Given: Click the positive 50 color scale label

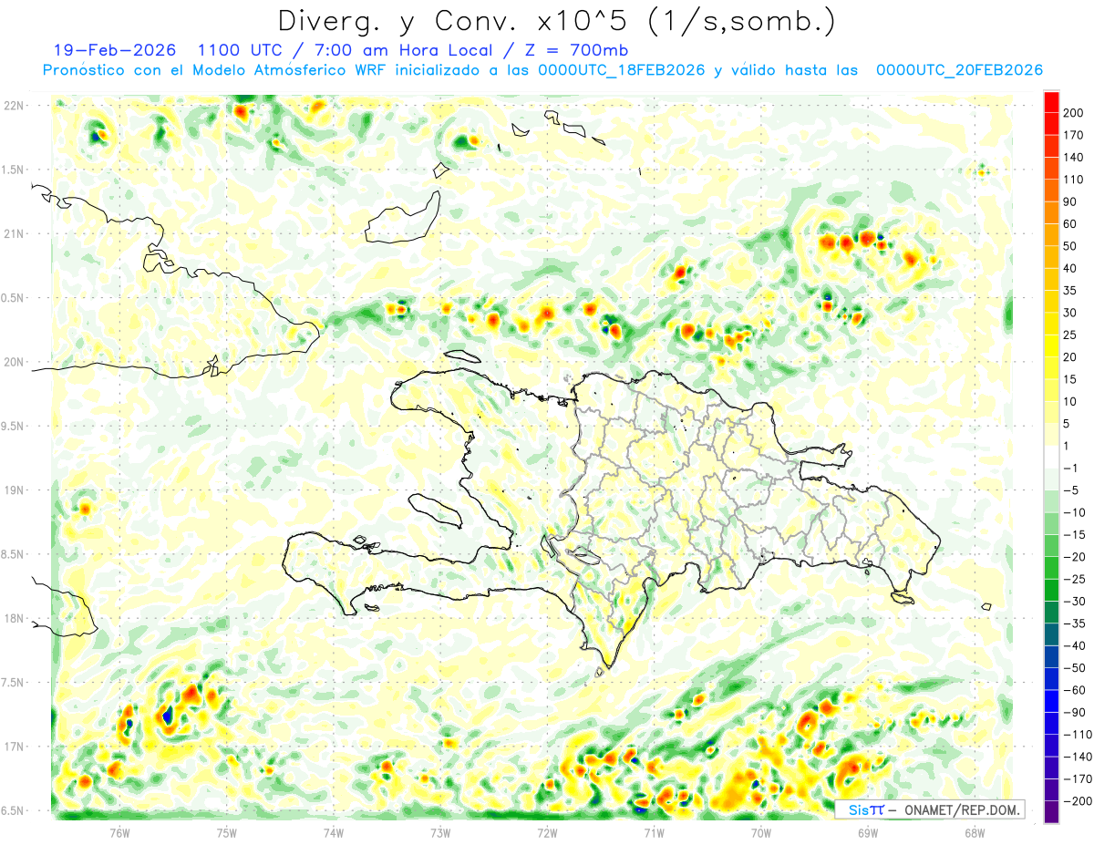Looking at the screenshot, I should [x=1070, y=246].
